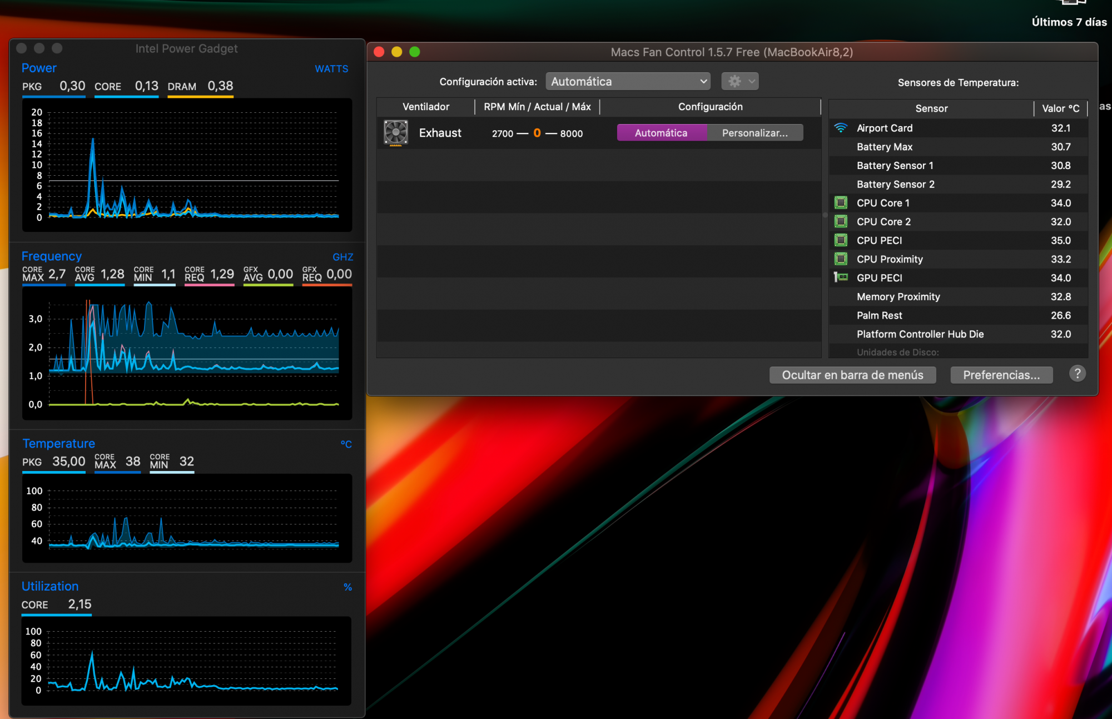
Task: Click the Utilization heading in Intel Power Gadget
Action: tap(50, 586)
